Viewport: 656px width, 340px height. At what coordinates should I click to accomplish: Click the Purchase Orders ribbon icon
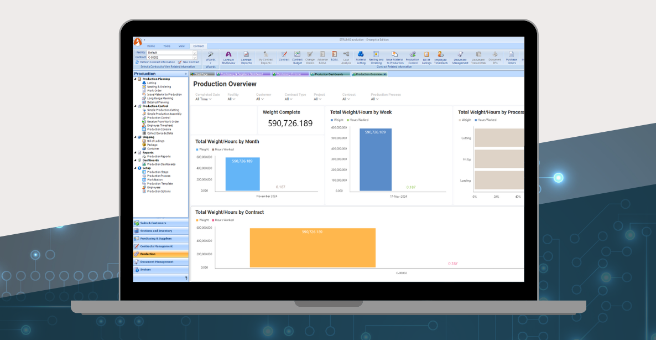(512, 57)
